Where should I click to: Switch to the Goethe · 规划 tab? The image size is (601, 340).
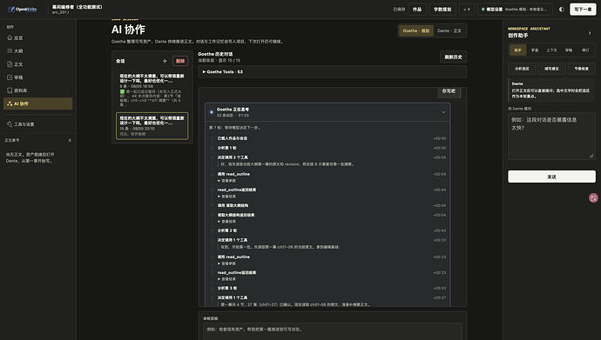(416, 30)
